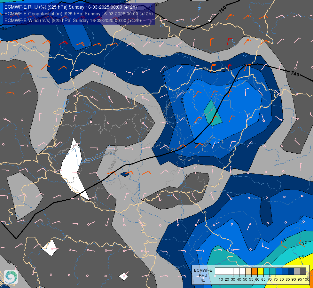Click the ECMWF-E RHU (%) title line
This screenshot has height=288, width=313.
point(71,7)
